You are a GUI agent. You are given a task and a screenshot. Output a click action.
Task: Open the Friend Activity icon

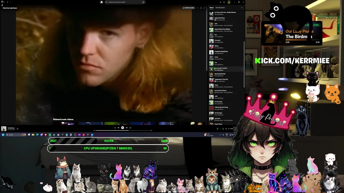pyautogui.click(x=224, y=2)
